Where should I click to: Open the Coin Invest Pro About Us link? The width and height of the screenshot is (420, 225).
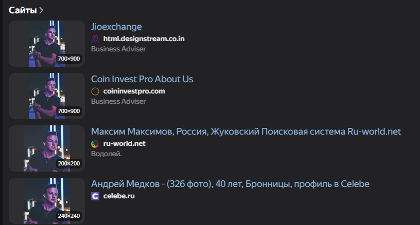tap(142, 79)
